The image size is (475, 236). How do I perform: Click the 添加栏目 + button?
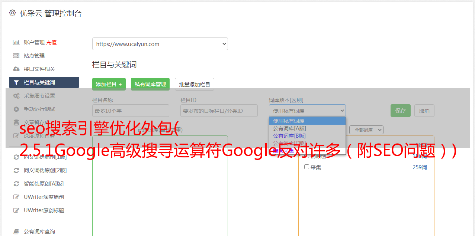pyautogui.click(x=109, y=84)
